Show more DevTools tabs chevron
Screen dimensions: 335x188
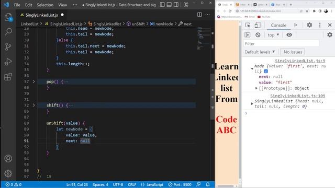coord(295,25)
